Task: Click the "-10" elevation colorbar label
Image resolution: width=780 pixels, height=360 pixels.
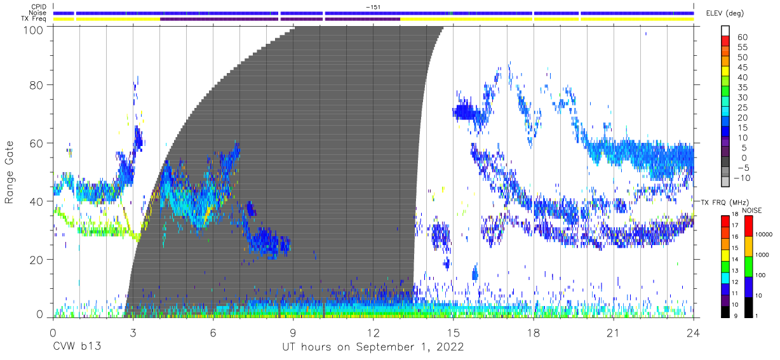Action: point(742,178)
